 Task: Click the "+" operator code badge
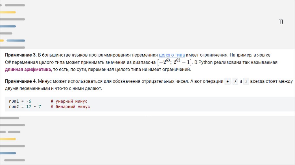[x=228, y=82]
